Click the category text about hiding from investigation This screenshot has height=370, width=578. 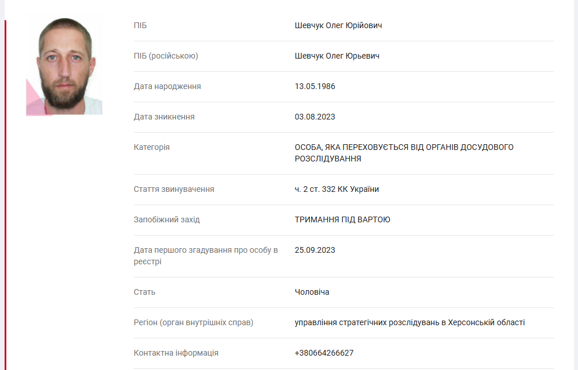(x=404, y=153)
